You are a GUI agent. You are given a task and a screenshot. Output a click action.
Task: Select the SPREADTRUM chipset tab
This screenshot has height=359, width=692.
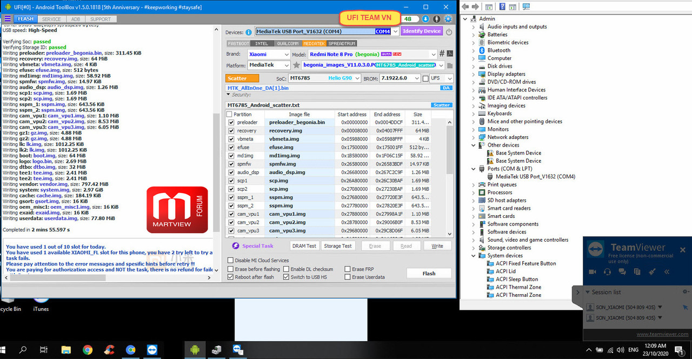pos(342,43)
